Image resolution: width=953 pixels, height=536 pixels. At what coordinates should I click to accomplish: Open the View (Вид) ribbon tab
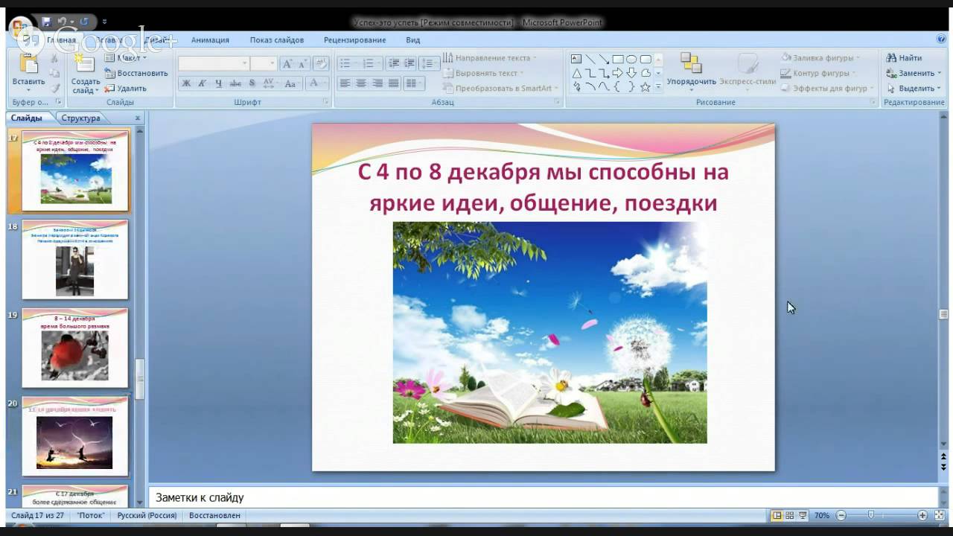tap(413, 40)
